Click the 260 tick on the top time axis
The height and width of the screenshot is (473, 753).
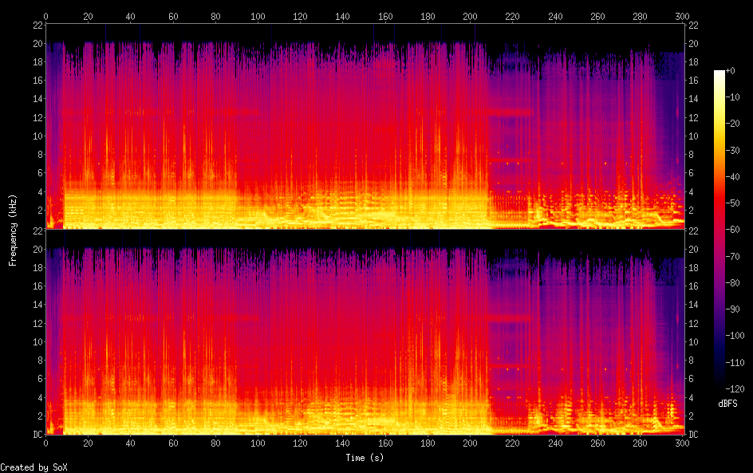point(597,16)
